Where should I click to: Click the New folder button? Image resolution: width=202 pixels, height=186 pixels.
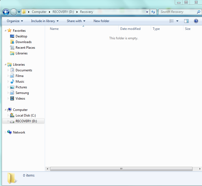(x=101, y=21)
